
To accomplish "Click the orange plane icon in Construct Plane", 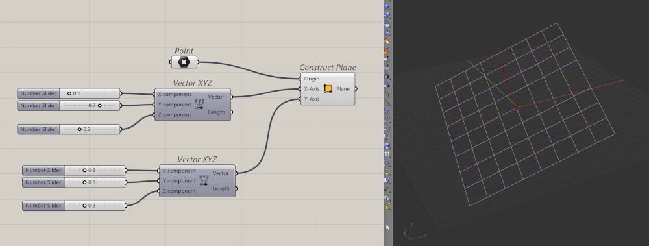I will [328, 89].
